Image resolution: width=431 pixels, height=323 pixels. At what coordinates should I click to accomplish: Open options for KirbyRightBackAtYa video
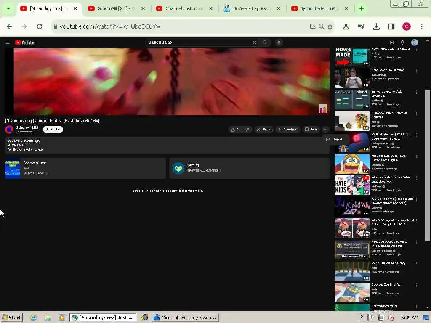[x=417, y=156]
